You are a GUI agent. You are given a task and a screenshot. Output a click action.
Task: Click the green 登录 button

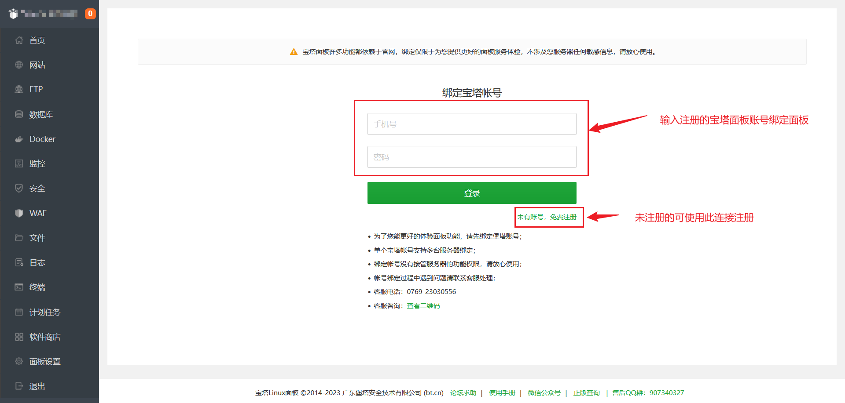tap(472, 193)
